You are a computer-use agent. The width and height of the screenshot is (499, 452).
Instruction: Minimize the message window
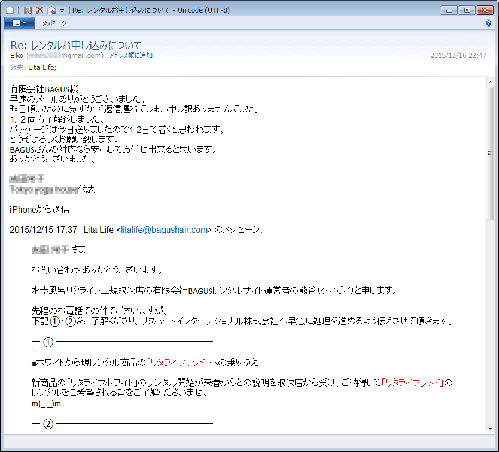449,10
